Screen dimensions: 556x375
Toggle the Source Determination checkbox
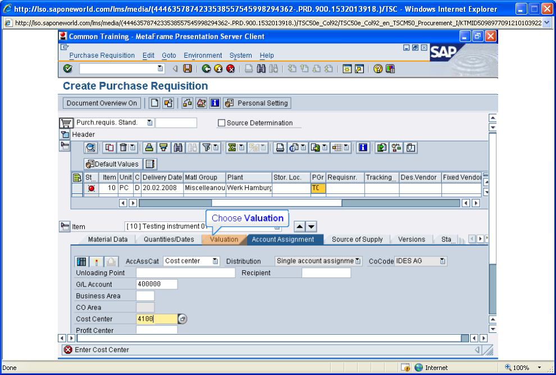click(x=222, y=123)
